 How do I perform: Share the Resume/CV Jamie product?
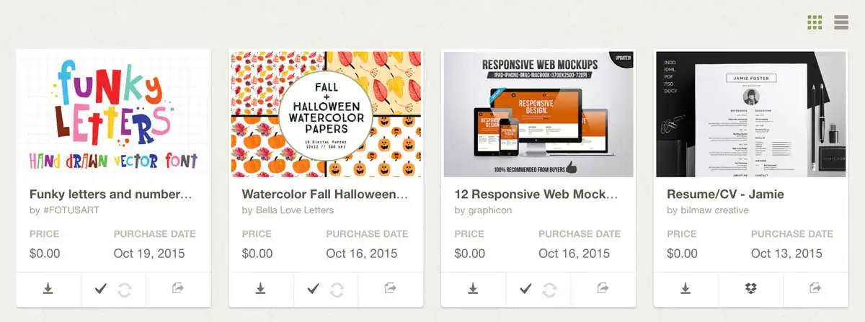[815, 289]
